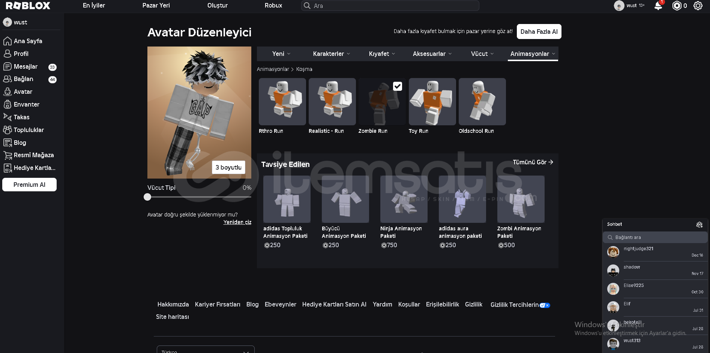Open Pazar Yeri in the top navigation

156,6
